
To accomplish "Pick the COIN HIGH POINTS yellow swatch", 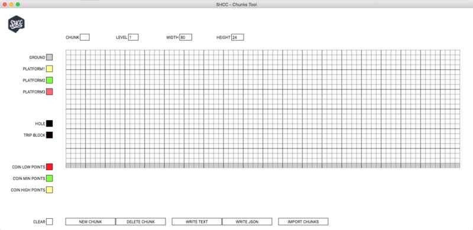I will tap(50, 190).
